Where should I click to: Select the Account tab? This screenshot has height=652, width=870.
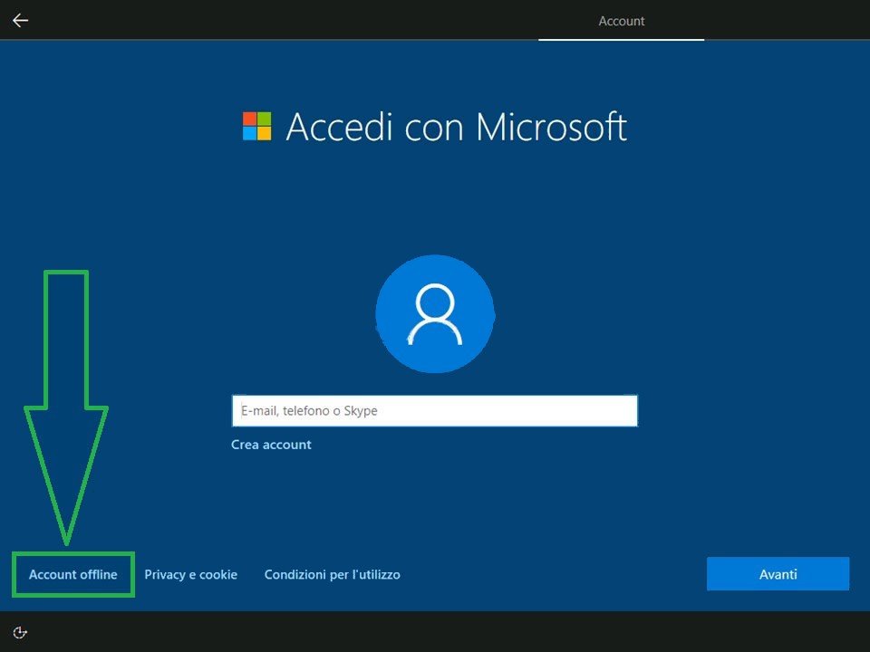click(x=622, y=21)
